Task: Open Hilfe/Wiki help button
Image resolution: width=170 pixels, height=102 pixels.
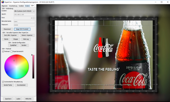Action: 28,99
